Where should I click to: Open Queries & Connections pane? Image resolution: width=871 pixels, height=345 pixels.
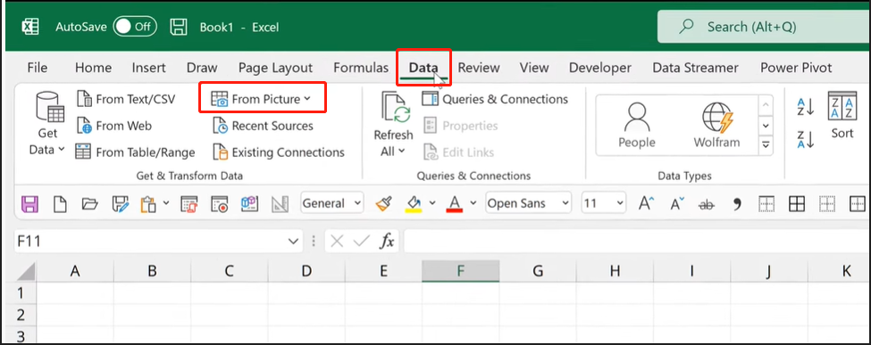(x=495, y=99)
